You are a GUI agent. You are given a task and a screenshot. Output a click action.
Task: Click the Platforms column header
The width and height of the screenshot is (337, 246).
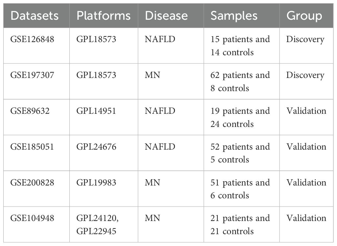(104, 16)
